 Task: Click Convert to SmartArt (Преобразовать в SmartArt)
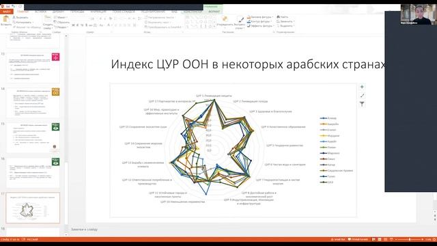[x=164, y=27]
